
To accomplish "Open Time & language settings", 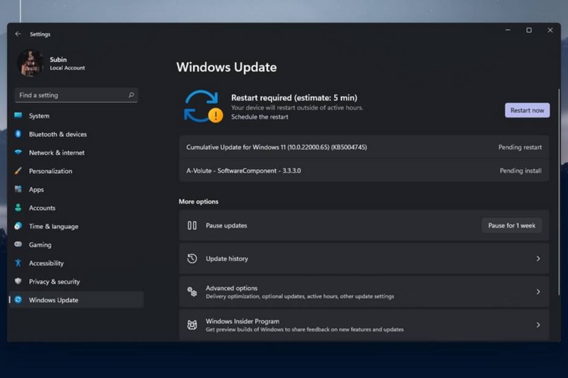I will (76, 226).
